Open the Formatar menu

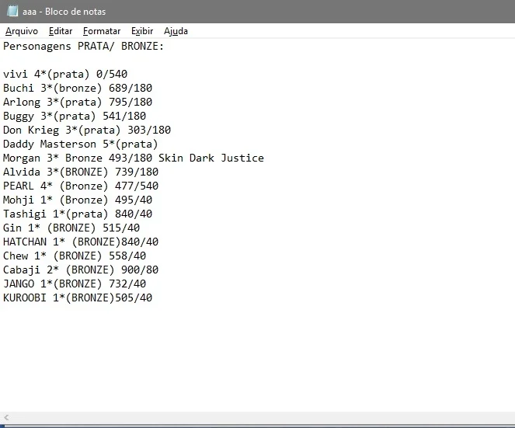[x=102, y=31]
